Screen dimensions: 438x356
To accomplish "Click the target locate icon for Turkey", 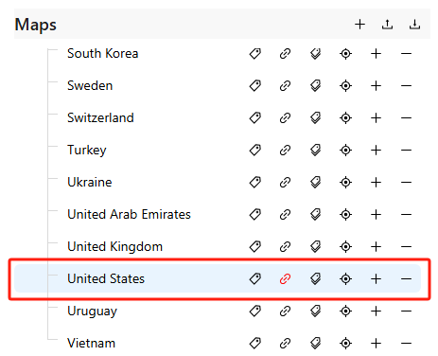I will click(345, 151).
